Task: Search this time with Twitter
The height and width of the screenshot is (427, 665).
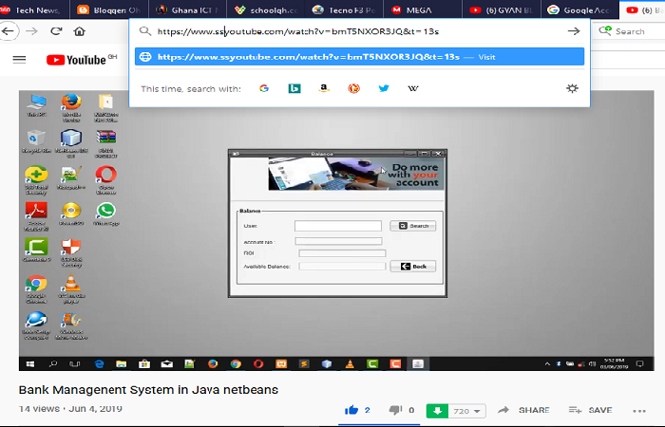Action: (384, 88)
